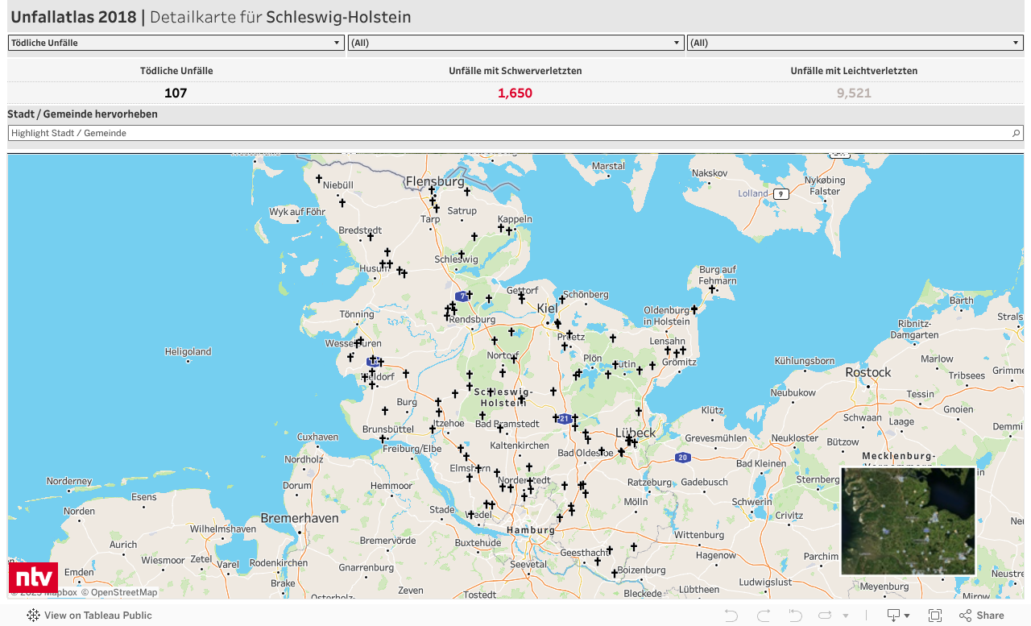Click the redo icon in the toolbar
This screenshot has width=1031, height=626.
click(x=763, y=616)
